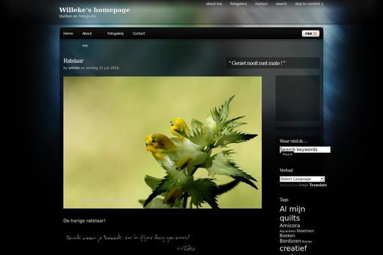Select the bloemen tag

click(305, 231)
